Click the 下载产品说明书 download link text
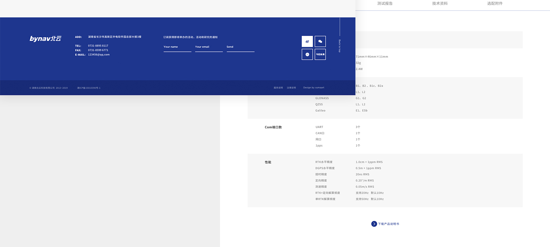Viewport: 550px width, 247px height. (x=388, y=224)
